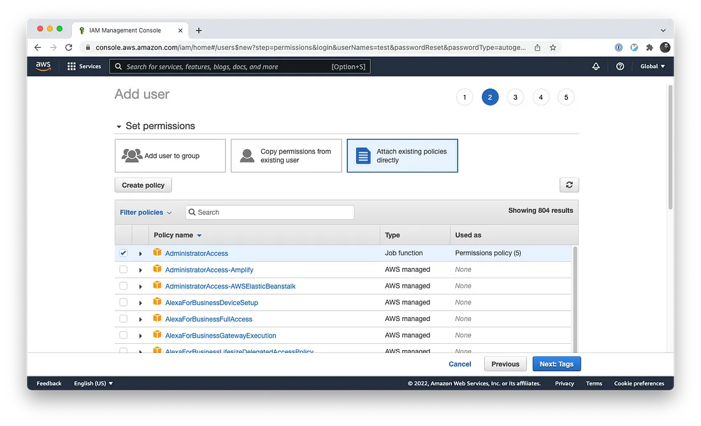Reload the browser page
The height and width of the screenshot is (426, 701).
tap(69, 47)
